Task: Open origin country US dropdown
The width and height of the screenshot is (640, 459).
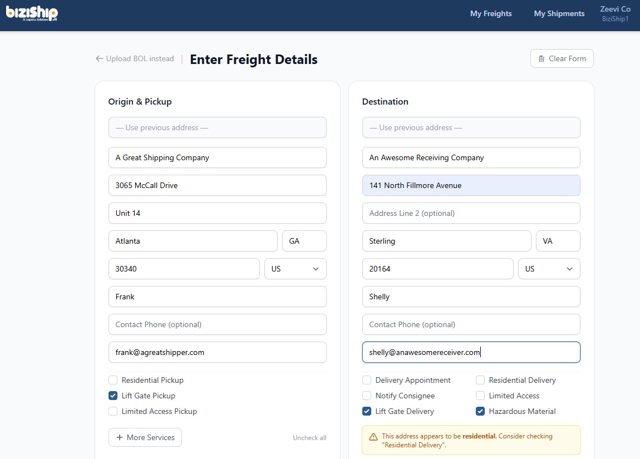Action: coord(296,269)
